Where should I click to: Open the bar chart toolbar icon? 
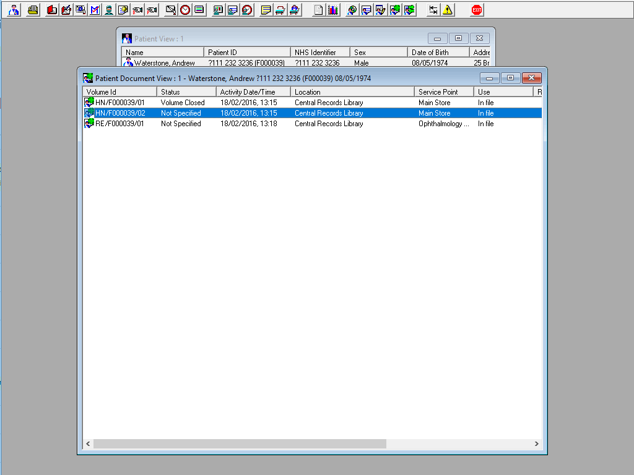[332, 10]
